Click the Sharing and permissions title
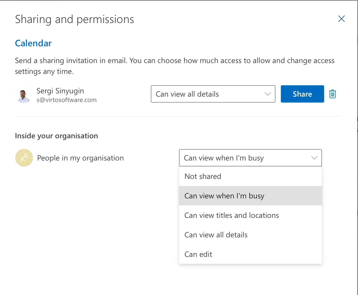Viewport: 358px width, 295px height. [x=74, y=19]
